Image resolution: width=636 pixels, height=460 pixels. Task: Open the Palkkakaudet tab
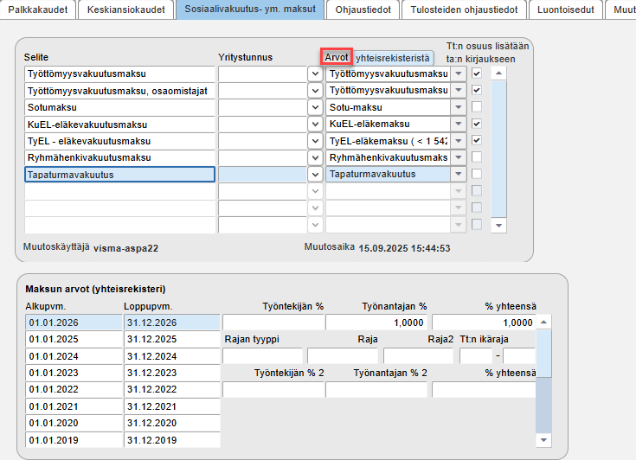tap(38, 10)
